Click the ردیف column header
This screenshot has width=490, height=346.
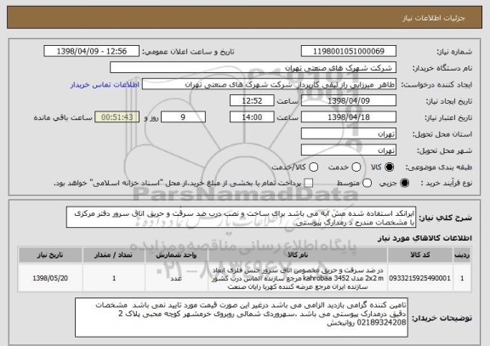pos(462,255)
